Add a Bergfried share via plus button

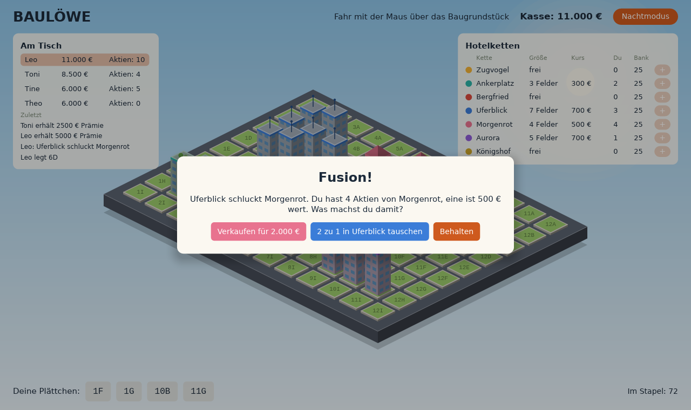[x=662, y=97]
